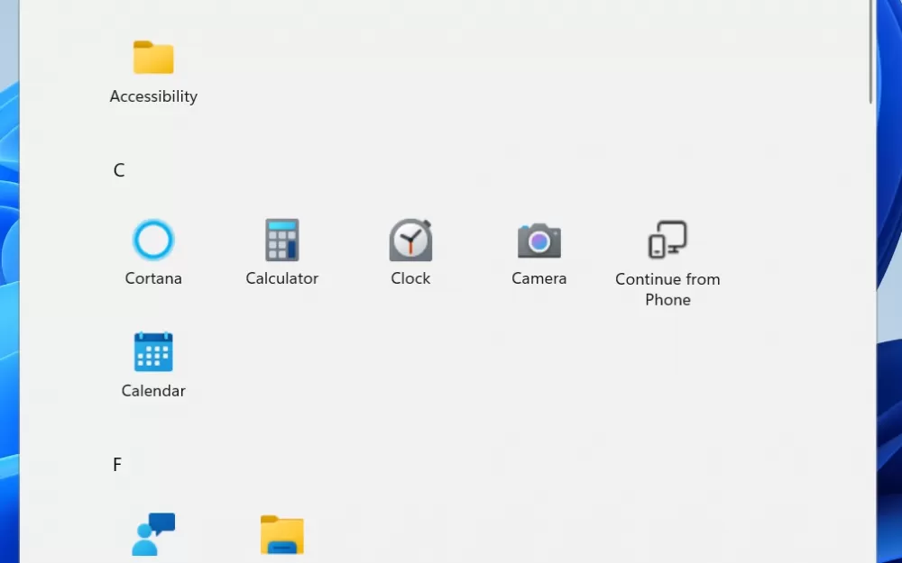Launch Cortana via its blue ring icon
Viewport: 902px width, 563px height.
click(153, 241)
